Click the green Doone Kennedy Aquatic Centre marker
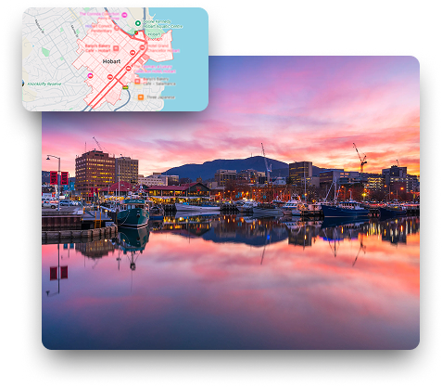This screenshot has height=387, width=442. pyautogui.click(x=138, y=23)
